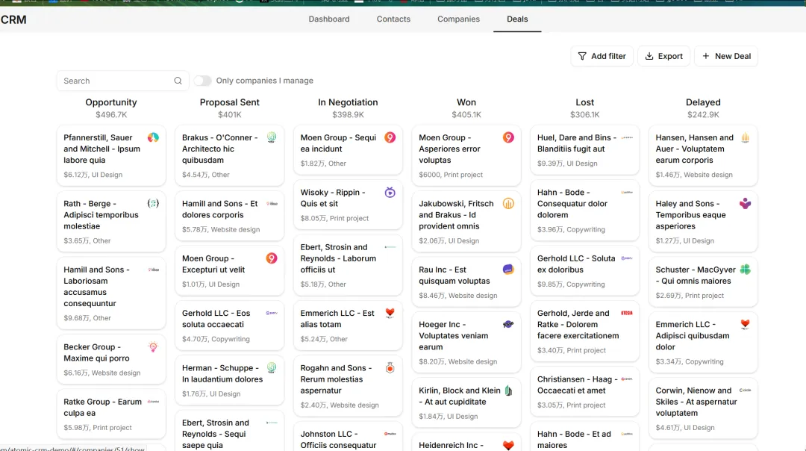The image size is (806, 451).
Task: Click the Won column header
Action: [x=466, y=102]
